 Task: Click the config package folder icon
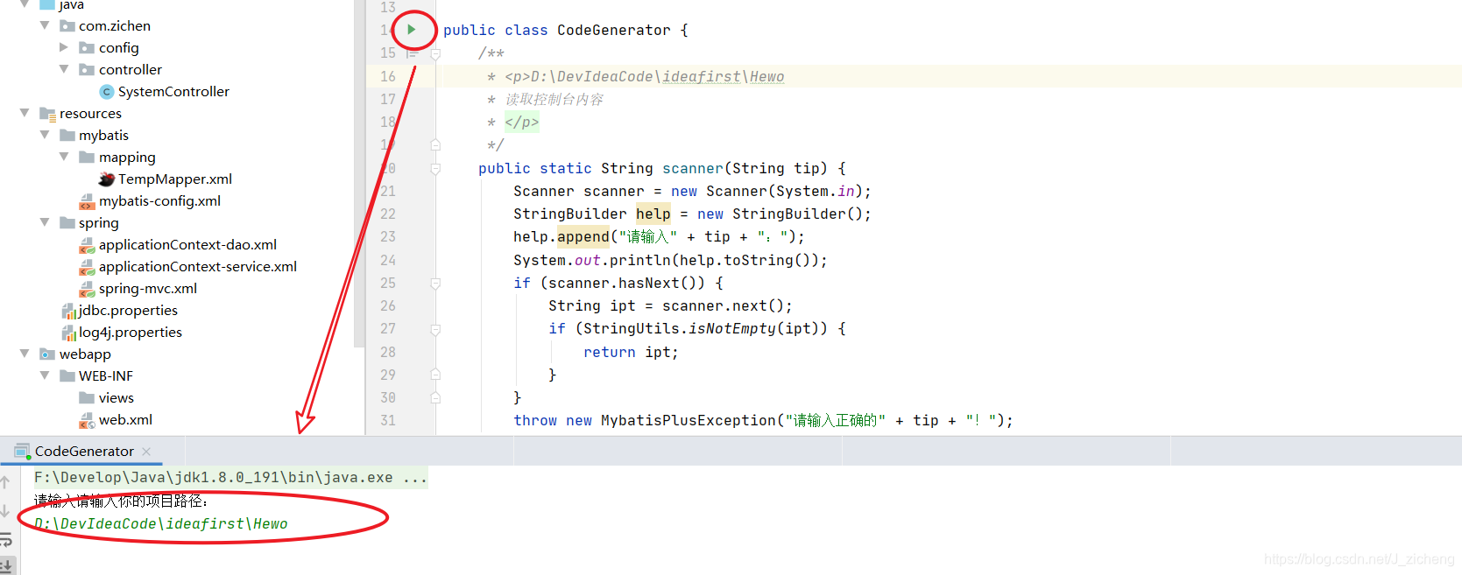point(87,48)
